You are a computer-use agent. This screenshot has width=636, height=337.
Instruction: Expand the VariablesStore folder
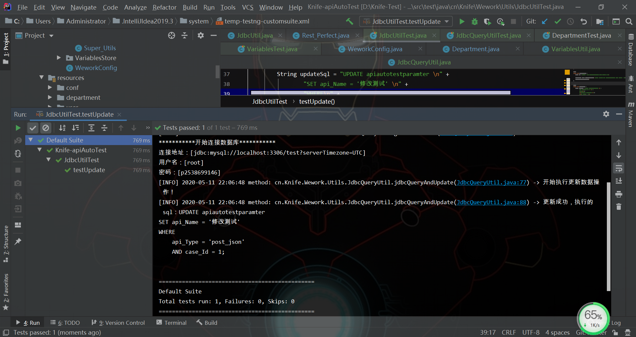click(59, 58)
